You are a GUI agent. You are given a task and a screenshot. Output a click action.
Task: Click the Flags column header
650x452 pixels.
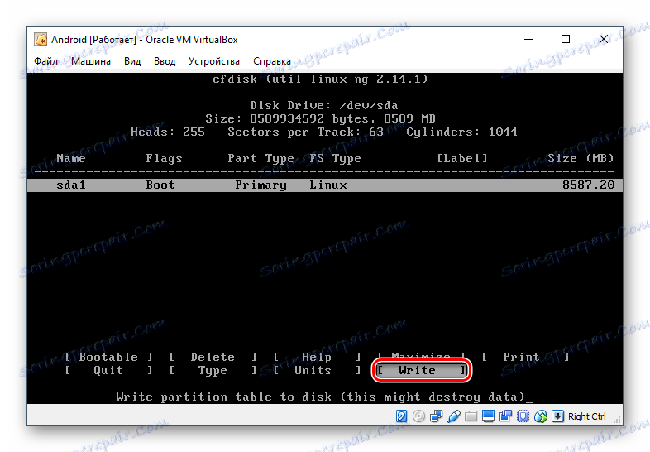tap(165, 159)
